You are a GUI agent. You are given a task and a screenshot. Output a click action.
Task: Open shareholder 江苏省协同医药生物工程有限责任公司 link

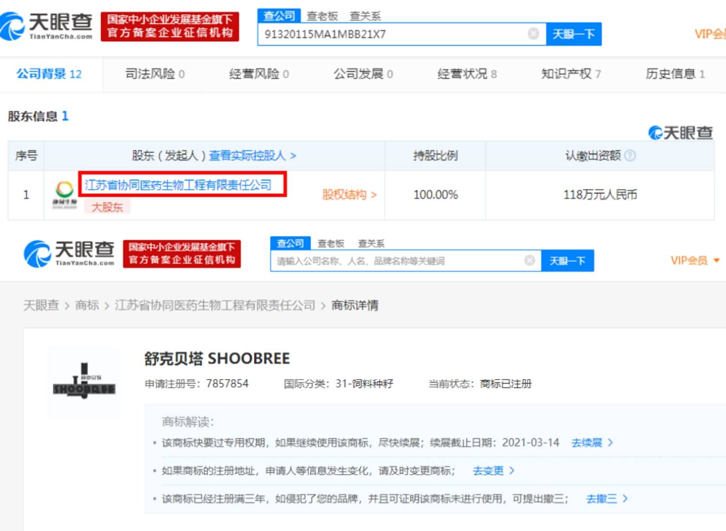tap(178, 185)
